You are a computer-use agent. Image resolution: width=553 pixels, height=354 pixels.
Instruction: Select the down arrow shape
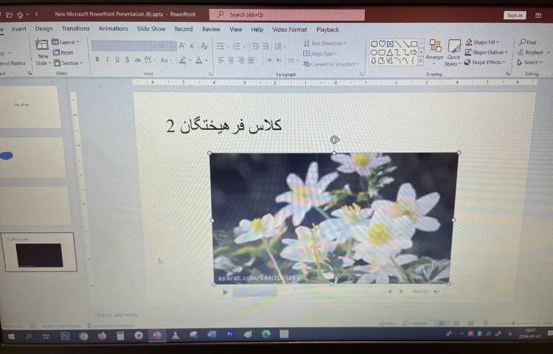click(374, 60)
